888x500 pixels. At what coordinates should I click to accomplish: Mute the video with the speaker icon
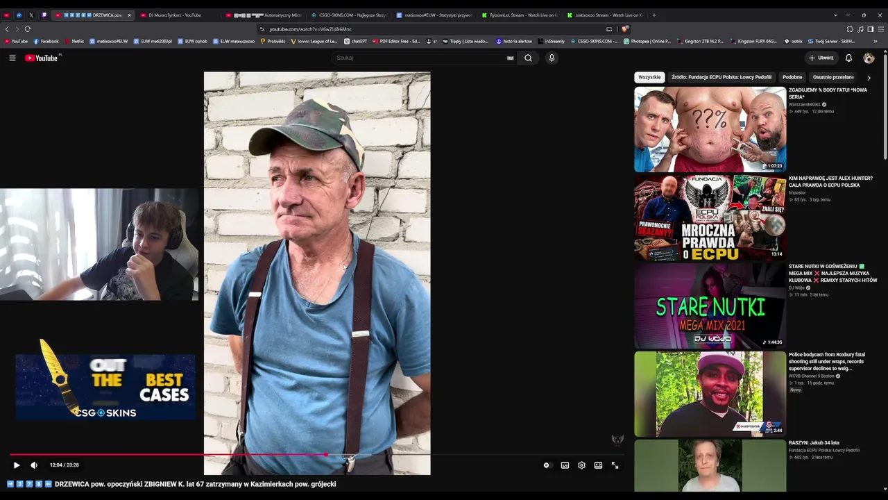click(34, 465)
